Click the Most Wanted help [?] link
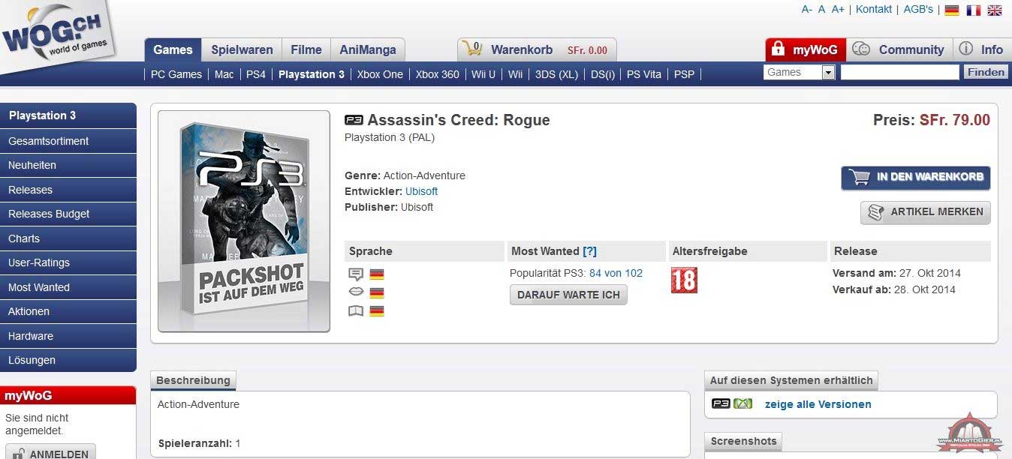This screenshot has width=1012, height=459. click(x=589, y=251)
